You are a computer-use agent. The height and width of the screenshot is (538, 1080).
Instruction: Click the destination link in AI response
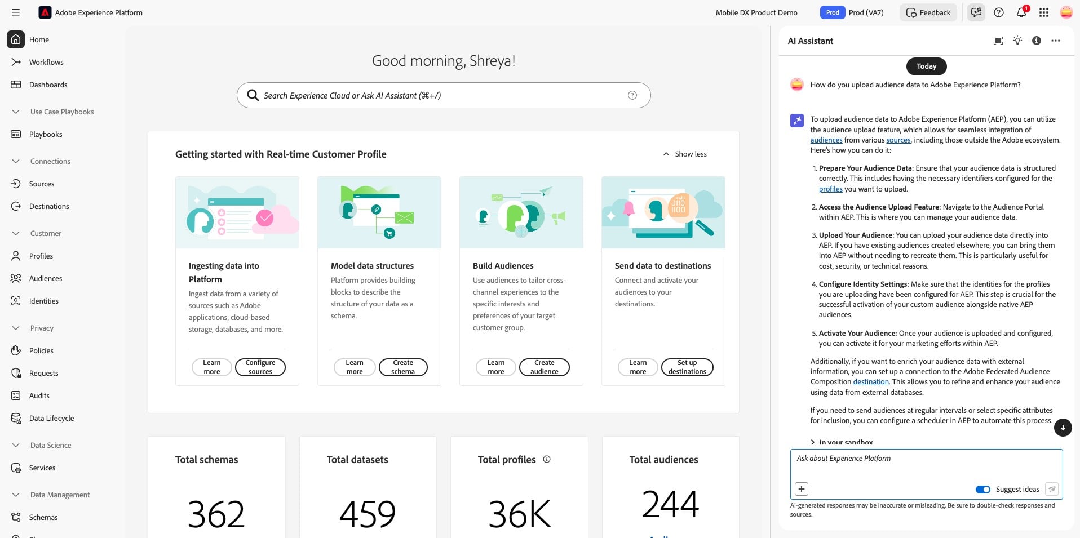coord(871,382)
